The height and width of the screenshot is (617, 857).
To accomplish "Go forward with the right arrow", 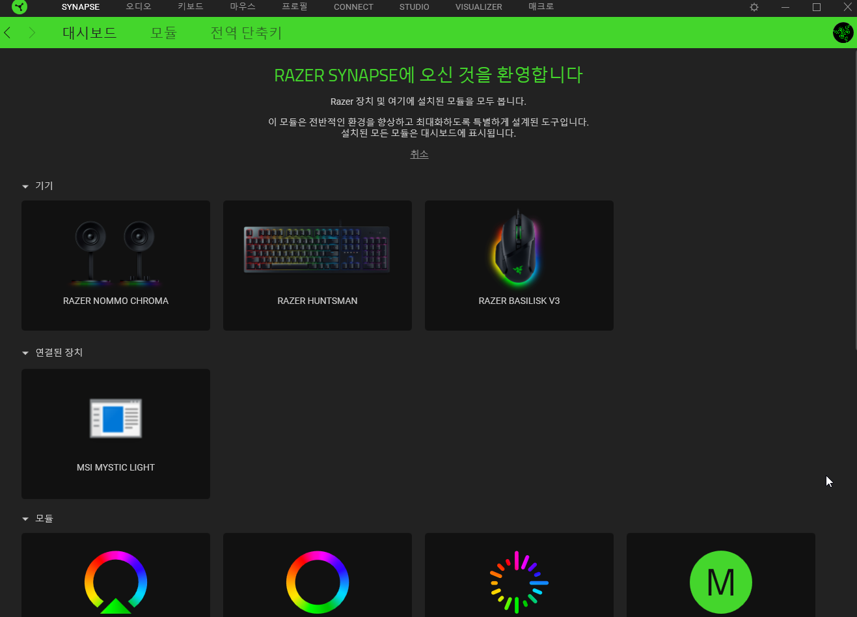I will (x=32, y=33).
